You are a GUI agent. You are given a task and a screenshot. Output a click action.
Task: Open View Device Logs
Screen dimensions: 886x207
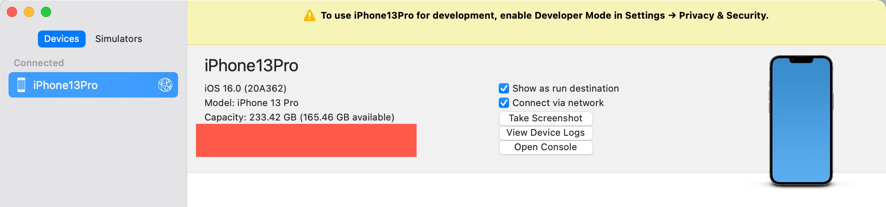tap(546, 133)
